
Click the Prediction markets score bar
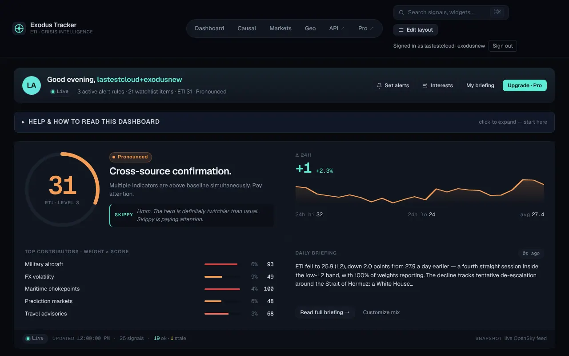(222, 301)
